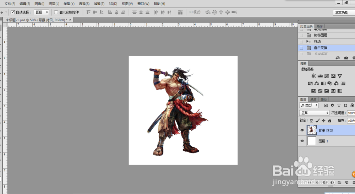Add a Selective Color adjustment
Screen dimensions: 355x194
(x=333, y=91)
